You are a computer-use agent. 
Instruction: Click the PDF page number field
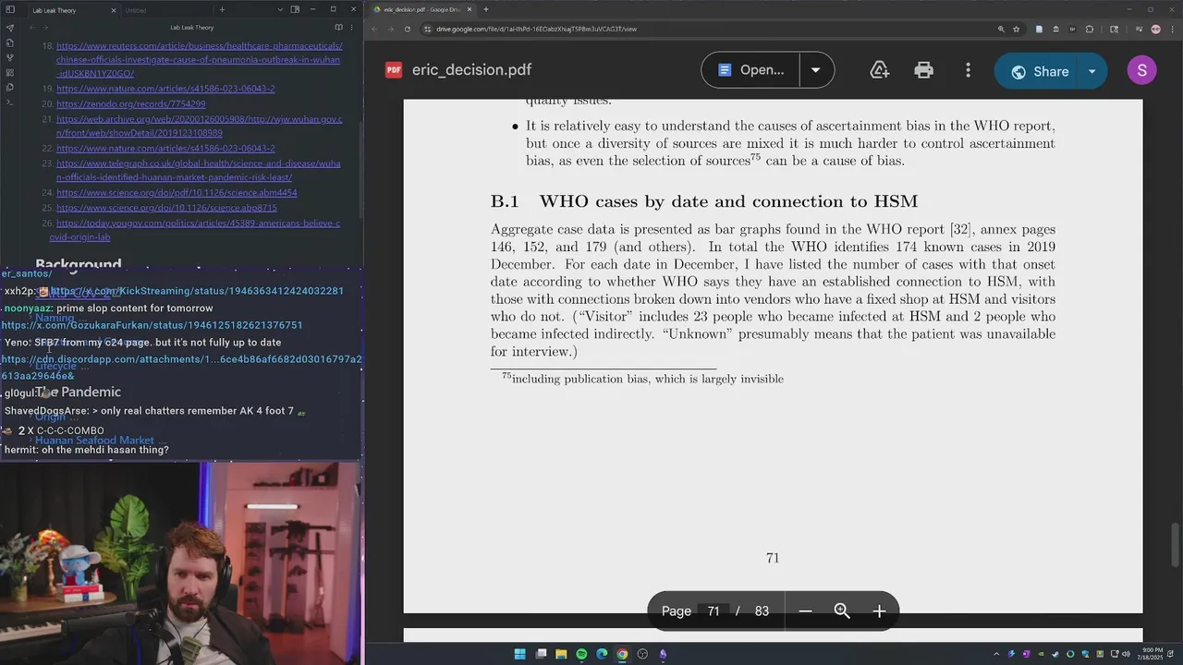[x=713, y=611]
